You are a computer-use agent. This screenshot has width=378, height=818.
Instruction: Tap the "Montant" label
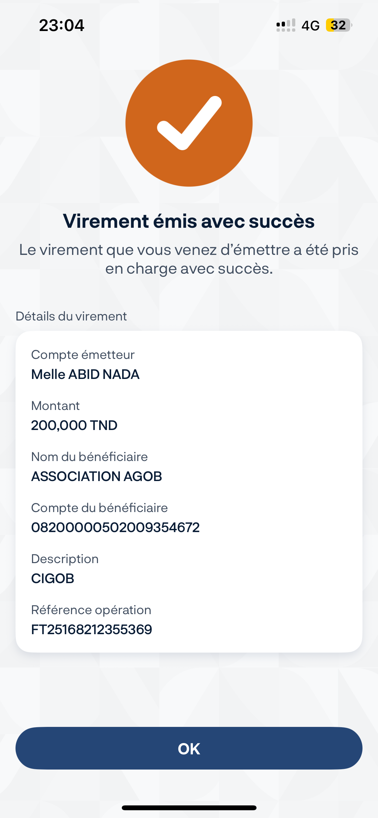point(55,406)
